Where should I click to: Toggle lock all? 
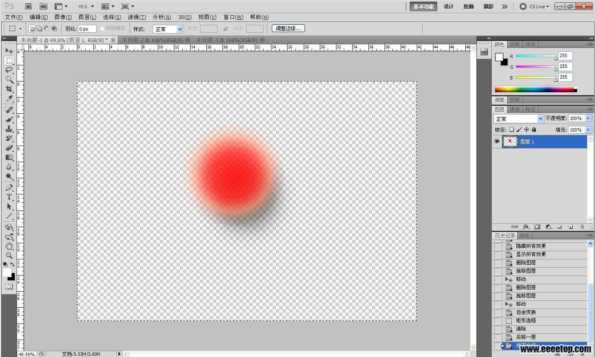(x=534, y=129)
